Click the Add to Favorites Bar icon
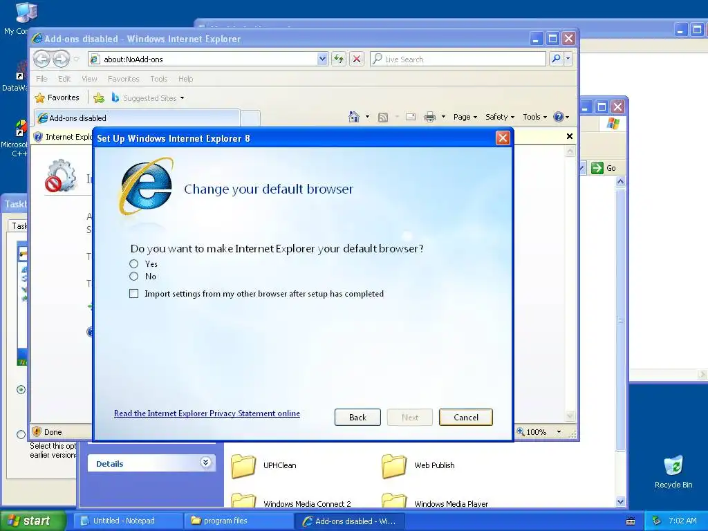 point(99,97)
